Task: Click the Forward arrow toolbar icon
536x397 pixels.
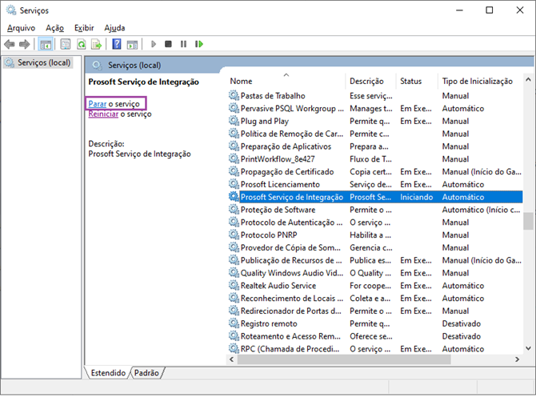Action: click(x=24, y=44)
